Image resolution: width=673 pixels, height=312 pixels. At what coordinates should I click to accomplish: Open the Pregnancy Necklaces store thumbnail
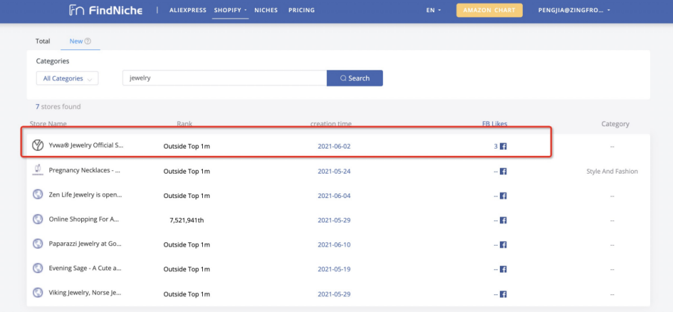pyautogui.click(x=38, y=171)
